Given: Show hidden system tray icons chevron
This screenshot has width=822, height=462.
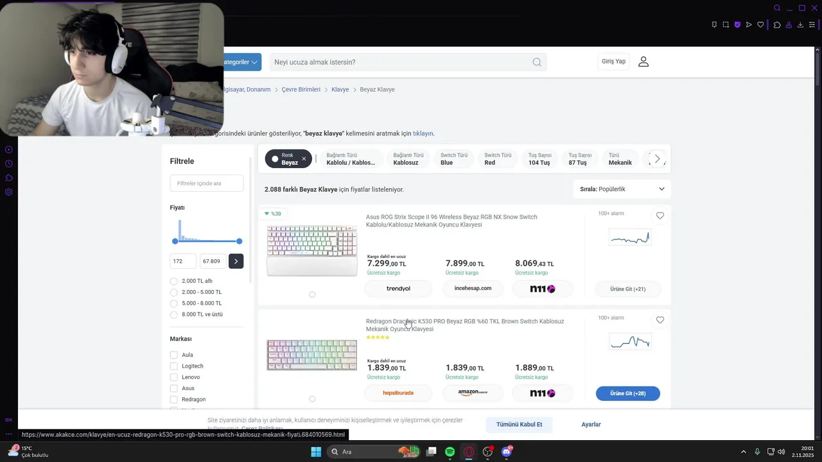Looking at the screenshot, I should pos(744,452).
